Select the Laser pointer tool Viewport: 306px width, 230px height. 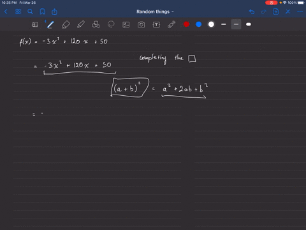[x=171, y=24]
